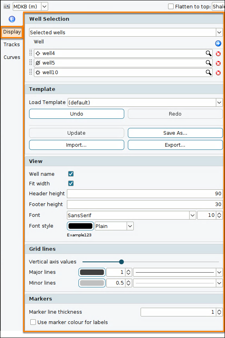Uncheck the Well name checkbox
Viewport: 225px width, 338px height.
point(71,174)
